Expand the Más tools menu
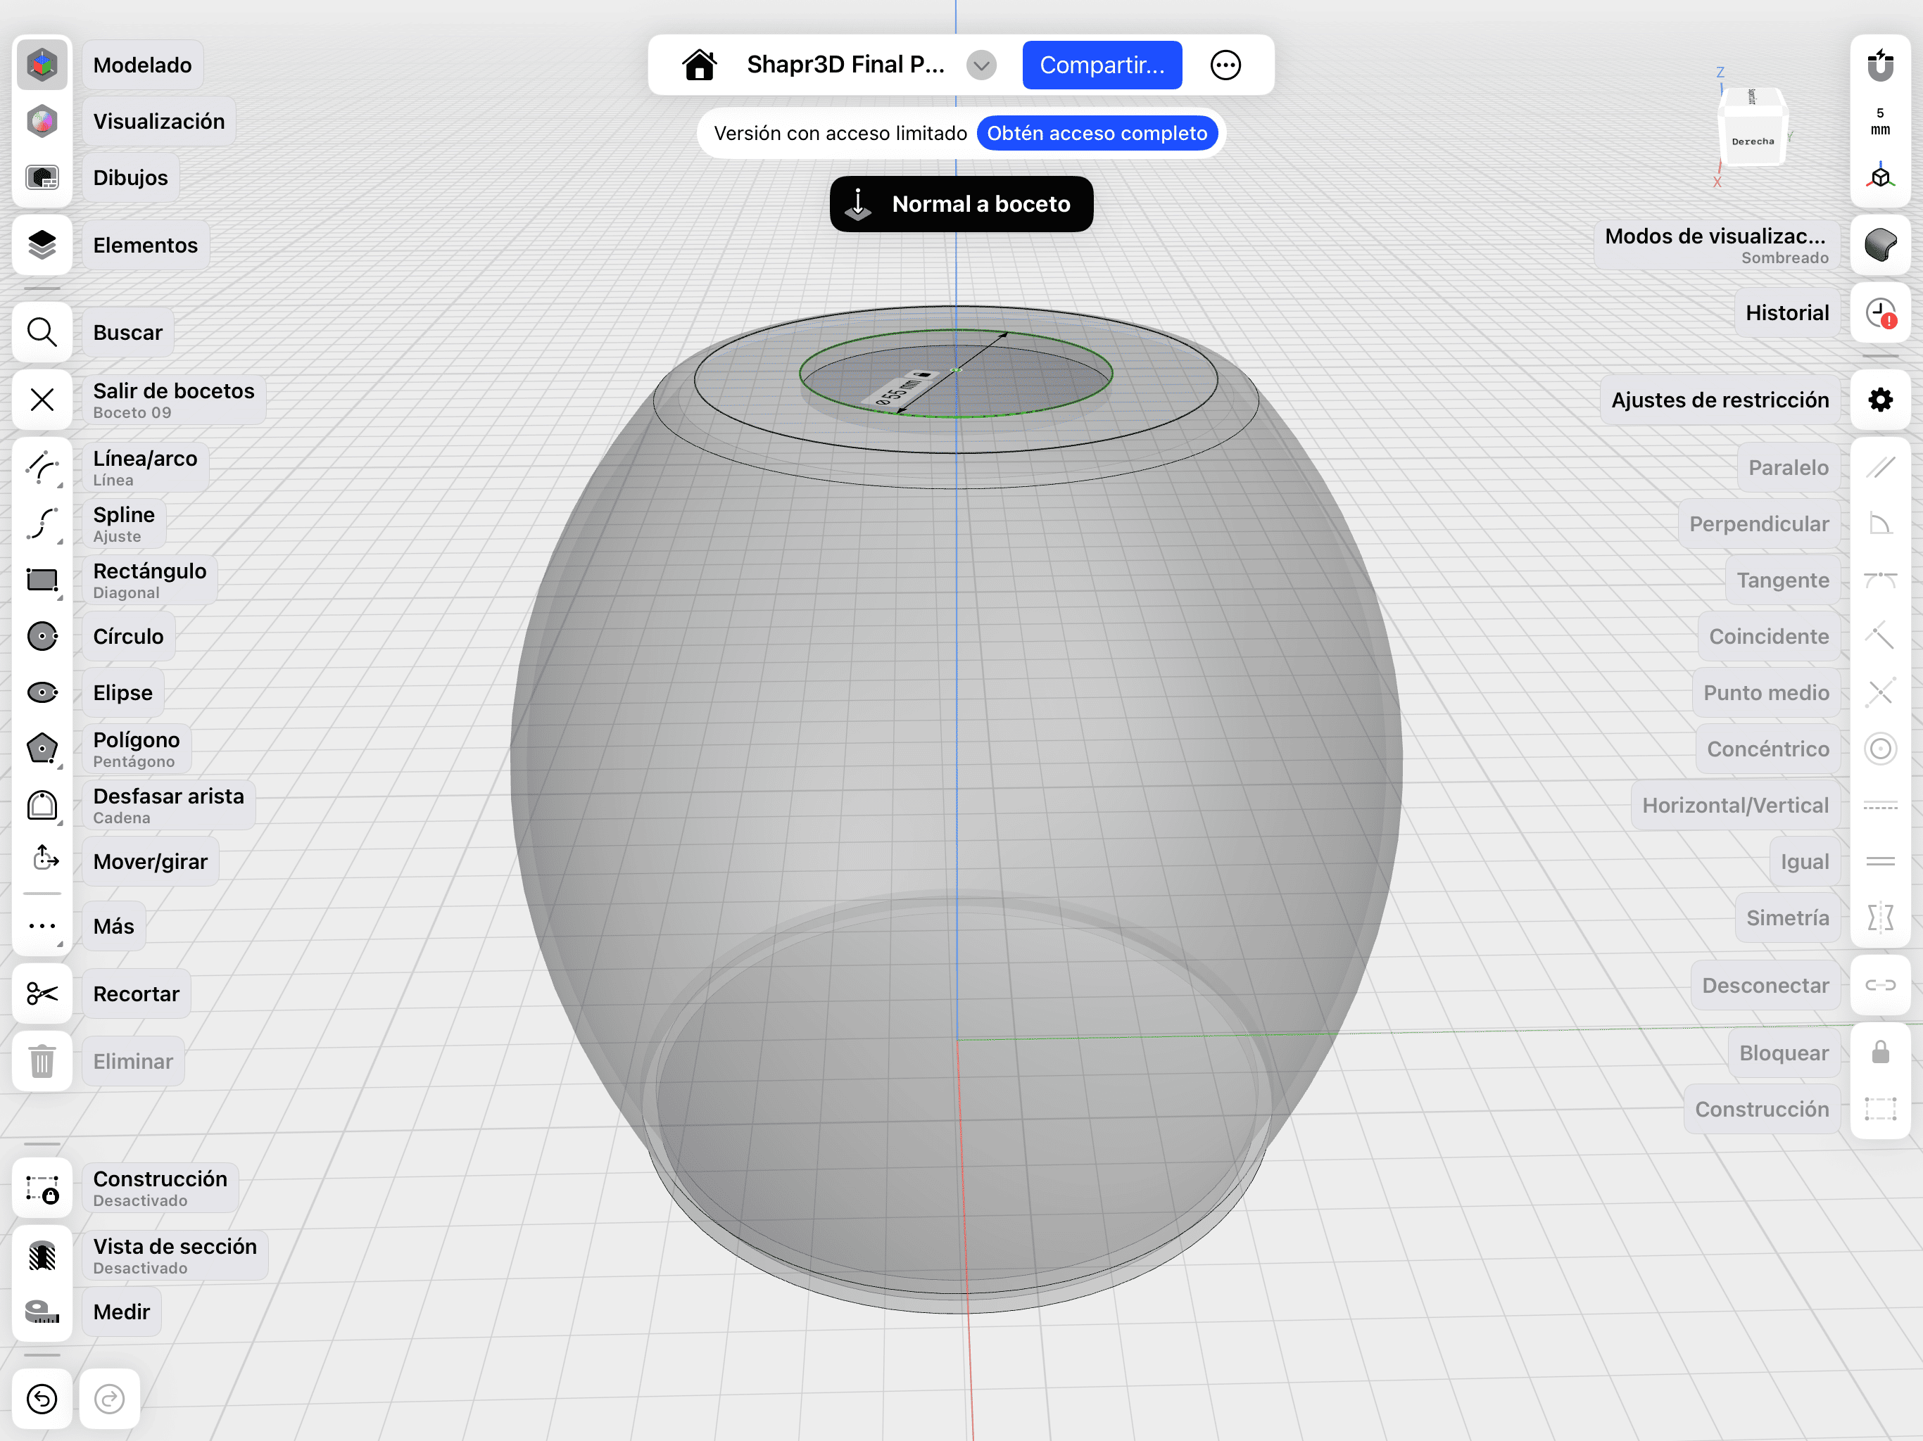1923x1441 pixels. coord(42,927)
